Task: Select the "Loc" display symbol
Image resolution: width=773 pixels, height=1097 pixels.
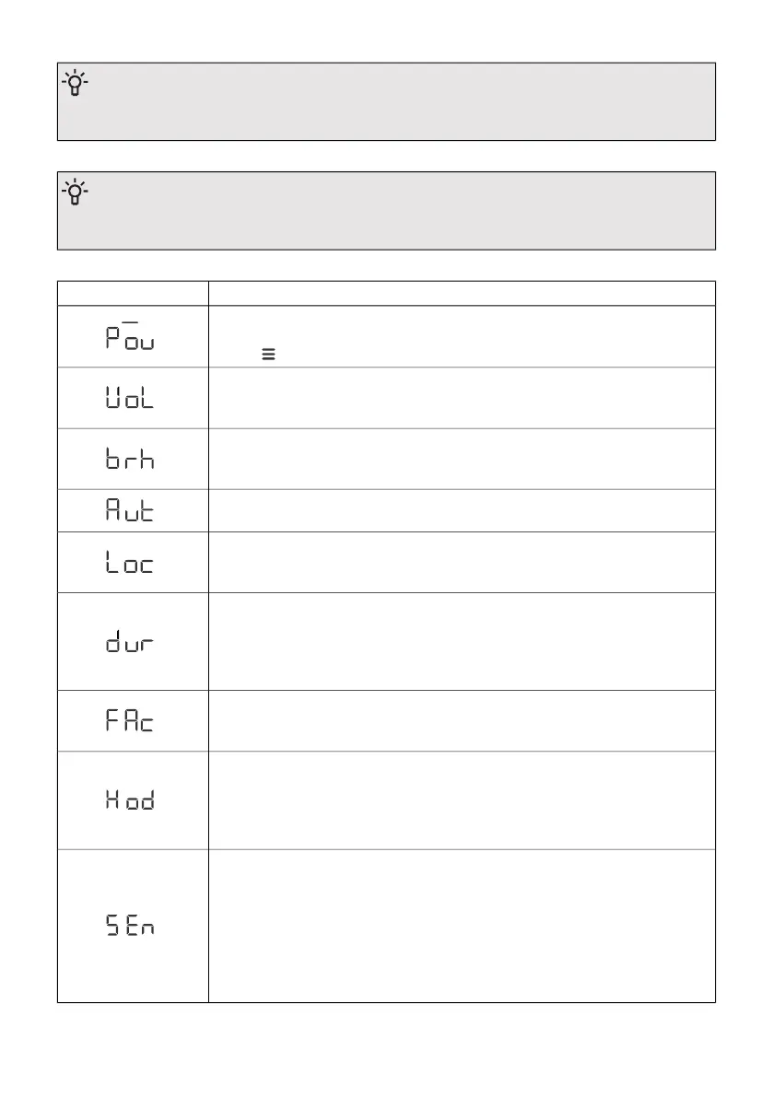Action: click(x=130, y=563)
